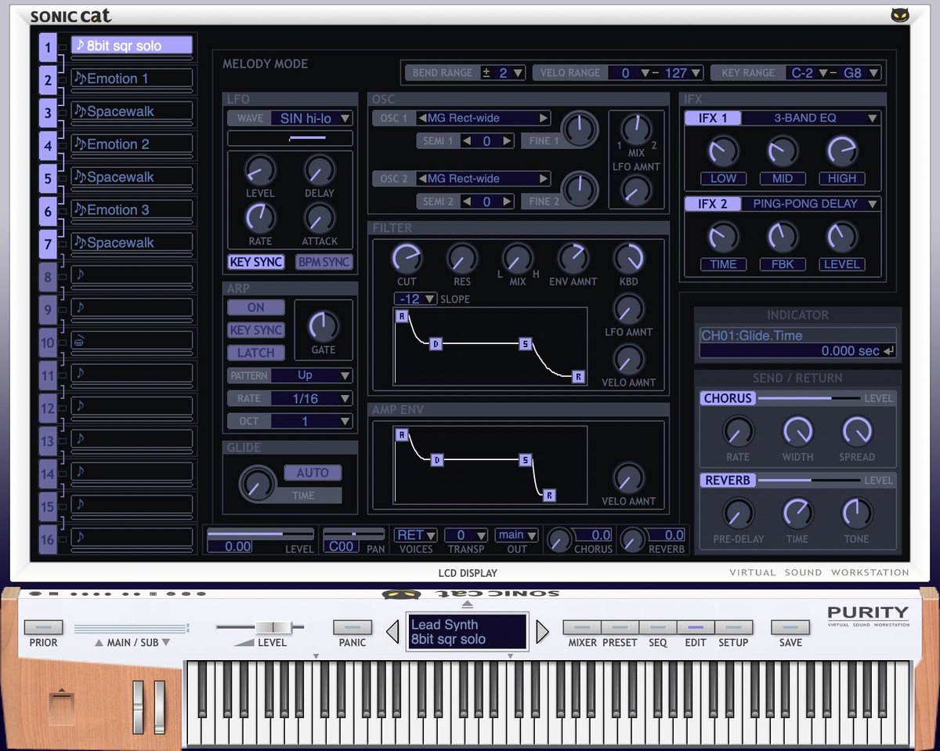Click the Glide.Time indicator value field

click(797, 351)
